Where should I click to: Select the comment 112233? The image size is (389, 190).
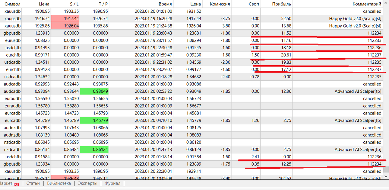click(375, 40)
